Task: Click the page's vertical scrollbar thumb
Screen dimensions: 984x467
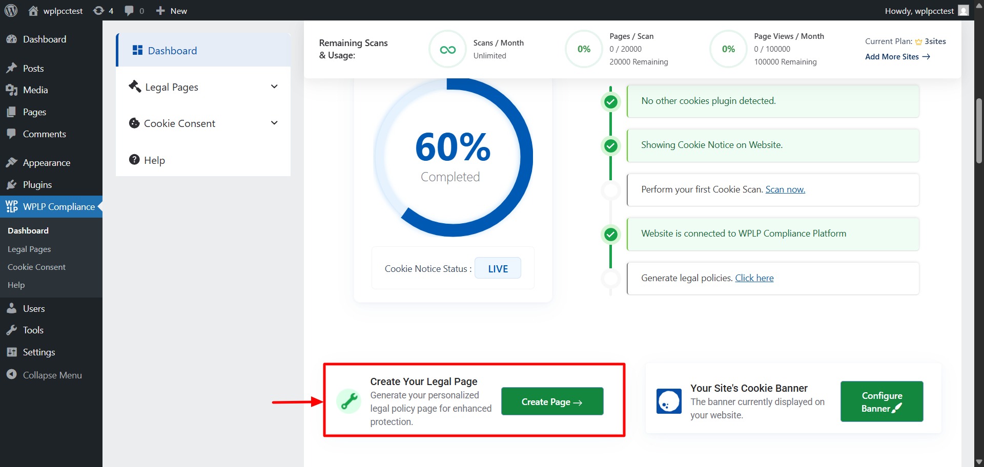Action: 979,131
